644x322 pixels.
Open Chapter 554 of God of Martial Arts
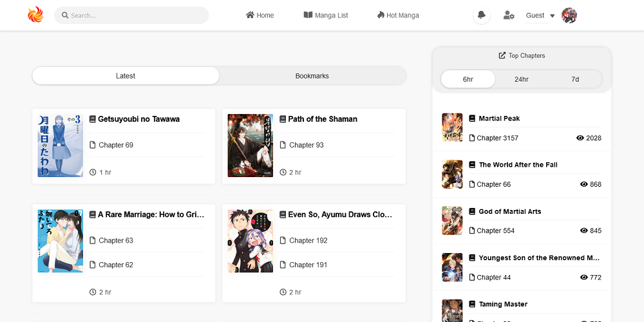point(495,231)
